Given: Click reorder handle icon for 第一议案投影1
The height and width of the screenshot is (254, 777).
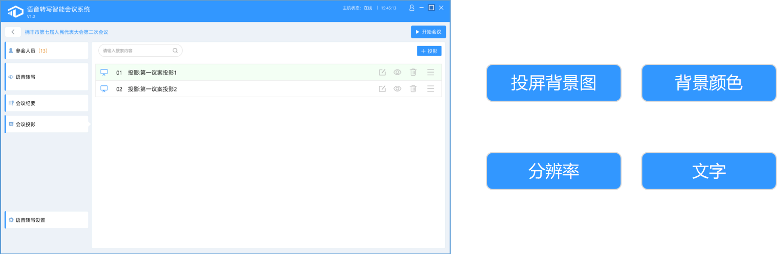Looking at the screenshot, I should click(x=431, y=73).
